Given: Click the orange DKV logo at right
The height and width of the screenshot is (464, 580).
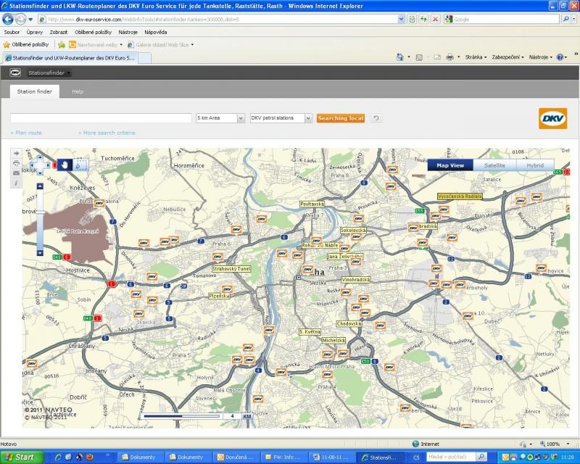Looking at the screenshot, I should click(552, 118).
